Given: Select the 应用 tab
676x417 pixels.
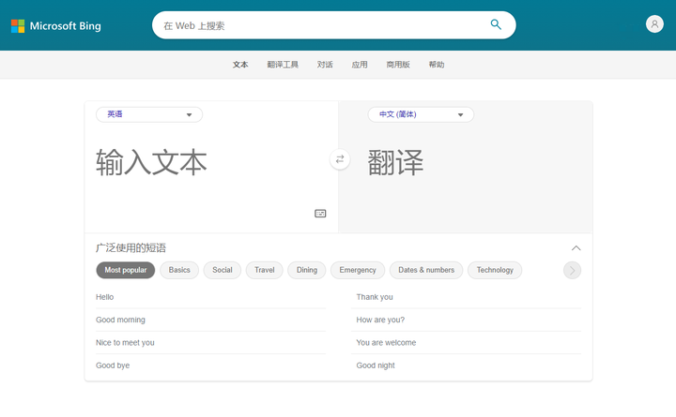Looking at the screenshot, I should coord(360,65).
